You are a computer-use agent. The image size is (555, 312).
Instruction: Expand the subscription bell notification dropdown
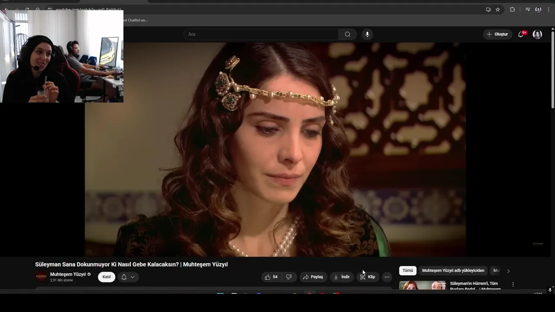tap(128, 277)
